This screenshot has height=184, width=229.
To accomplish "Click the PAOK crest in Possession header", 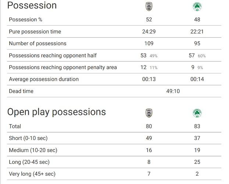I will tap(149, 7).
